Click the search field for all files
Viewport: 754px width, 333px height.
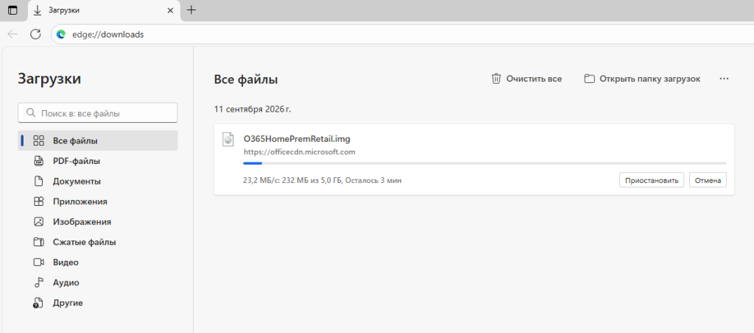[98, 112]
